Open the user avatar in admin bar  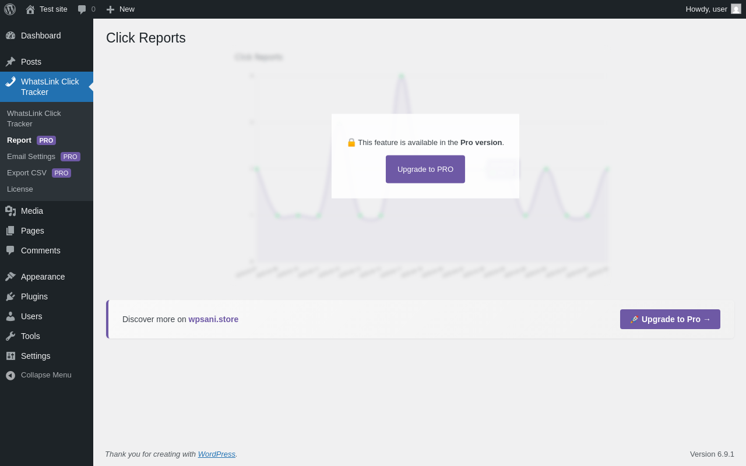tap(736, 9)
